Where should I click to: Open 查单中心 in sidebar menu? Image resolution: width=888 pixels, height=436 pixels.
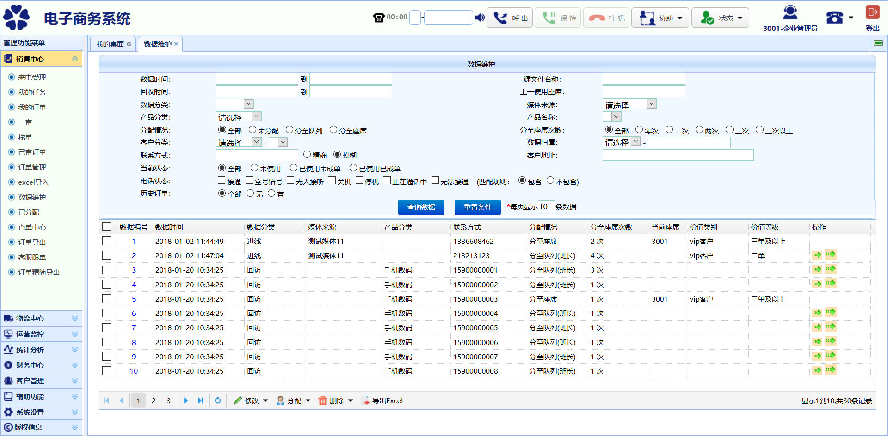tap(32, 227)
